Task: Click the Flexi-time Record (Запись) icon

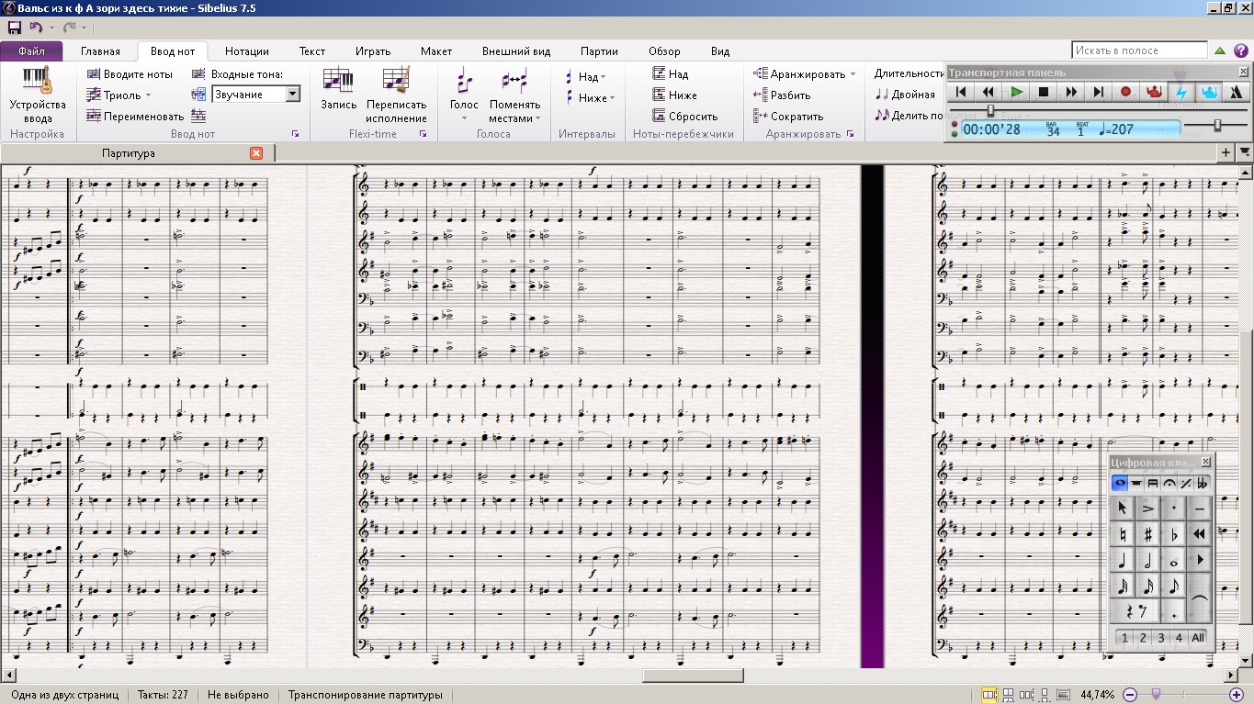Action: click(x=339, y=81)
